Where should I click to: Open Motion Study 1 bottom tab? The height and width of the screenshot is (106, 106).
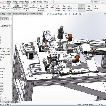15,102
